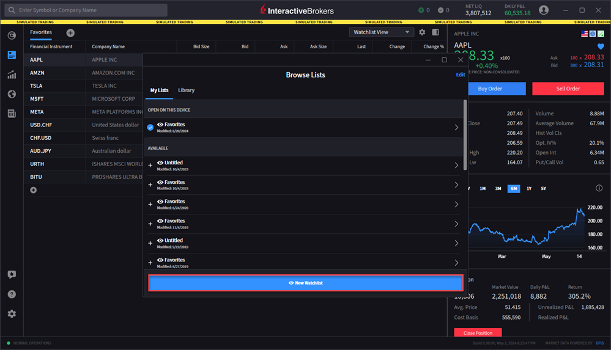Open the feedback chat icon in left sidebar

click(12, 274)
